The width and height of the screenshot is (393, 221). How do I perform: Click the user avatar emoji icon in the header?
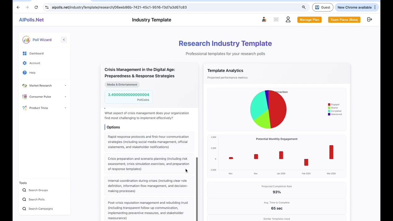[x=264, y=20]
